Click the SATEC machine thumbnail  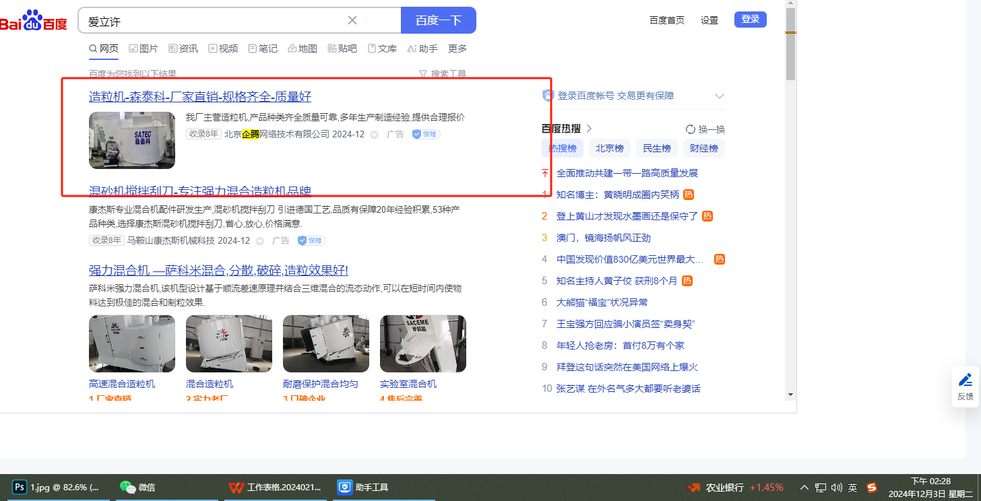(x=132, y=140)
